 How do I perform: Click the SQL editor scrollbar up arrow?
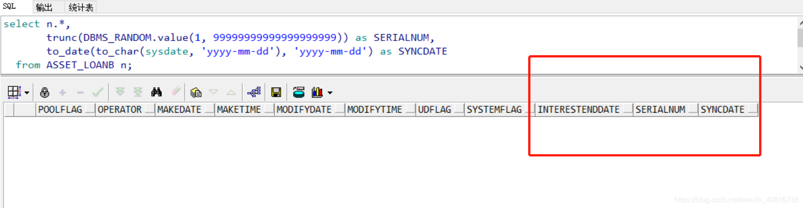(x=800, y=22)
